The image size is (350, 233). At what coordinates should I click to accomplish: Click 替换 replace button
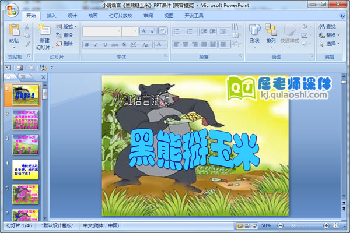(x=330, y=35)
